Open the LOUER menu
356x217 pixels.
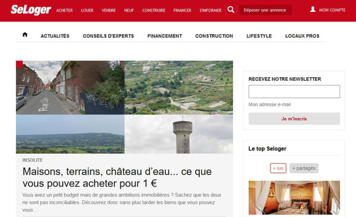tap(87, 11)
